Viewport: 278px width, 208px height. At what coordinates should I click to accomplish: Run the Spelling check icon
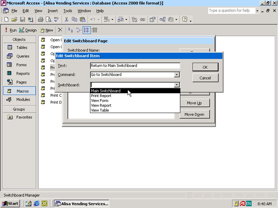pos(56,19)
